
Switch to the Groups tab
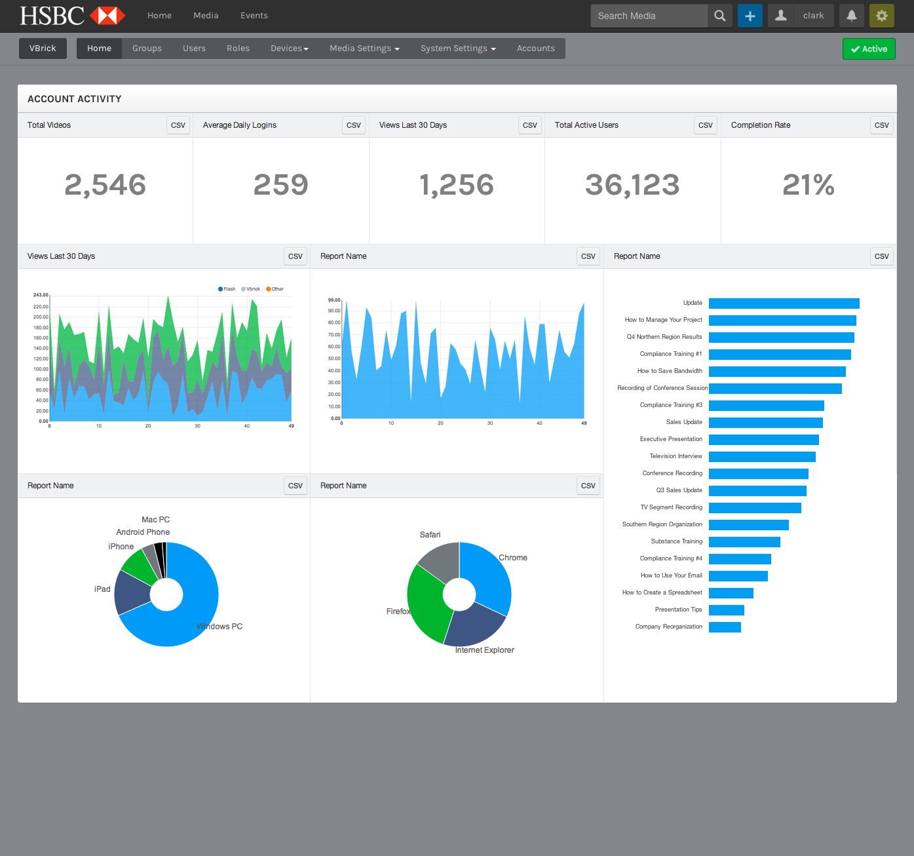[147, 49]
